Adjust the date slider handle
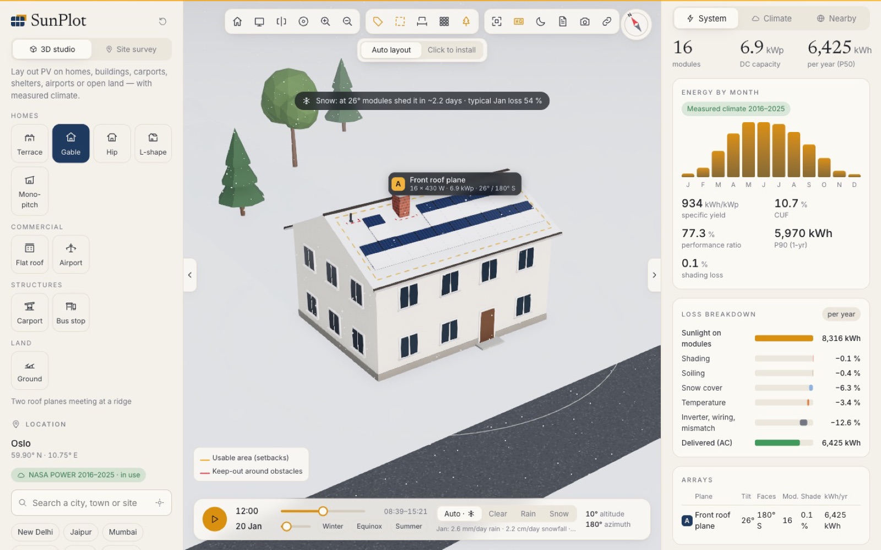Screen dimensions: 881x550 286,526
